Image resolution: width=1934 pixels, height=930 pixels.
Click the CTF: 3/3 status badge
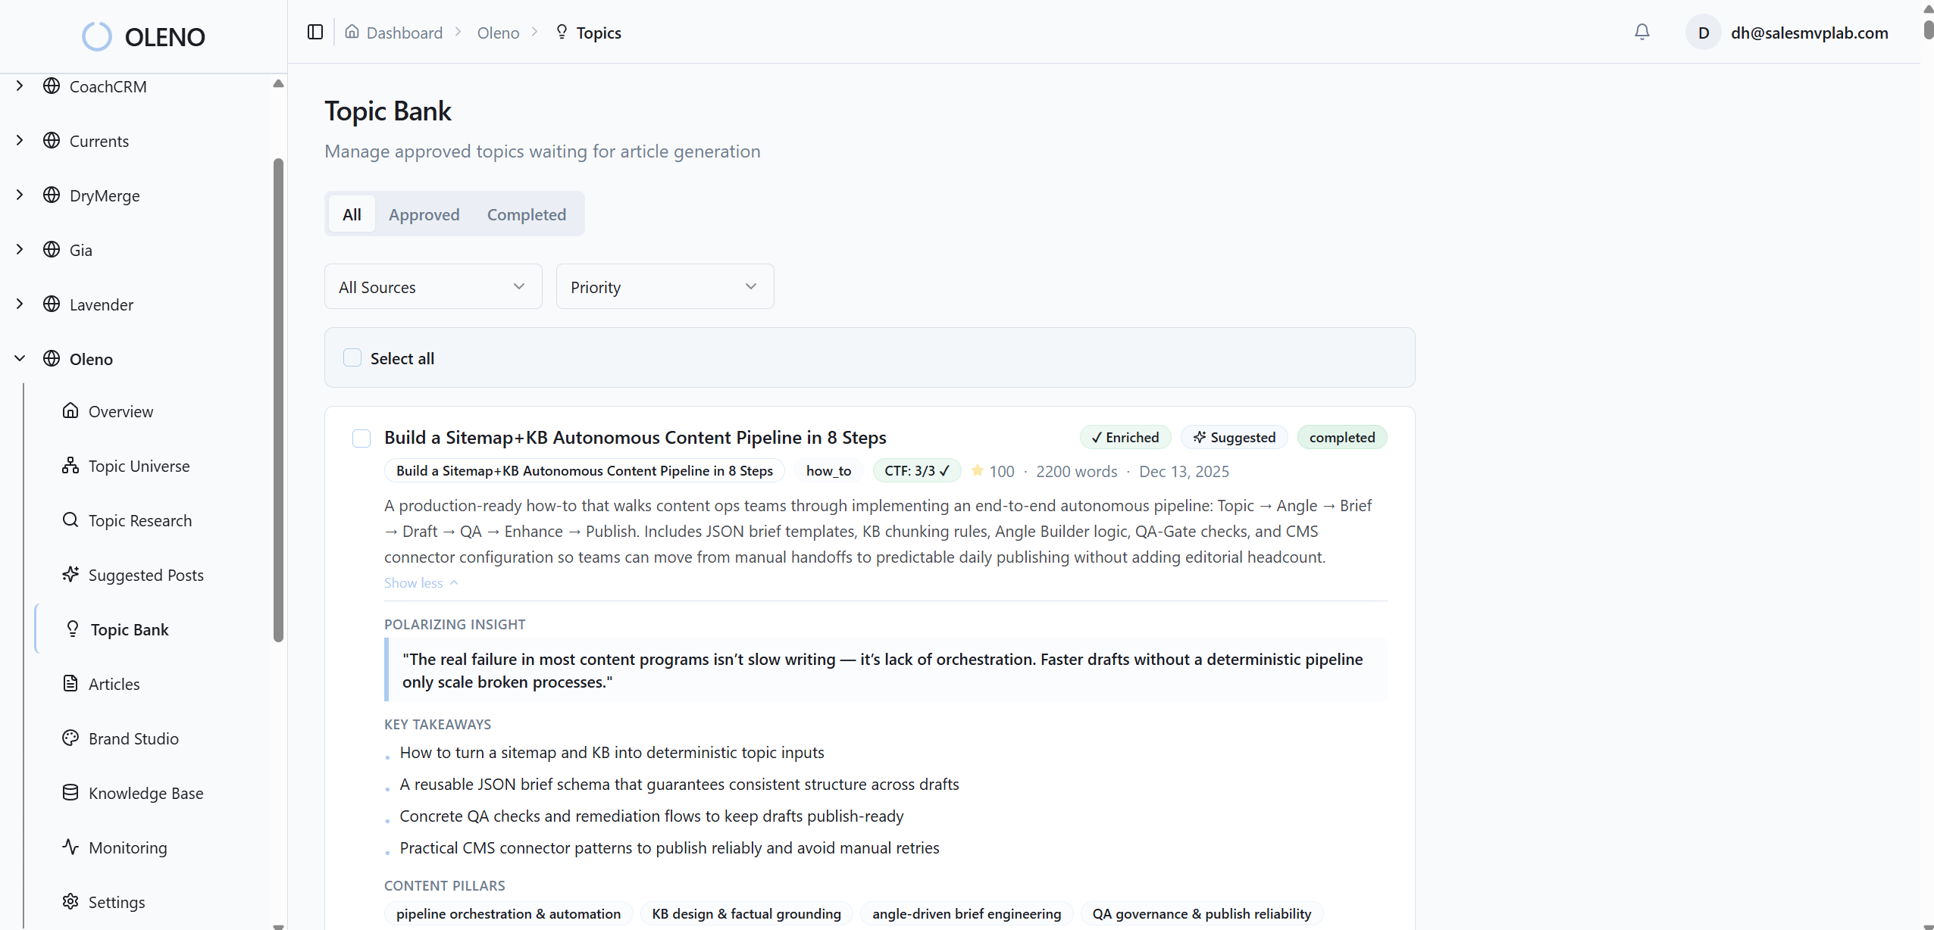coord(915,470)
